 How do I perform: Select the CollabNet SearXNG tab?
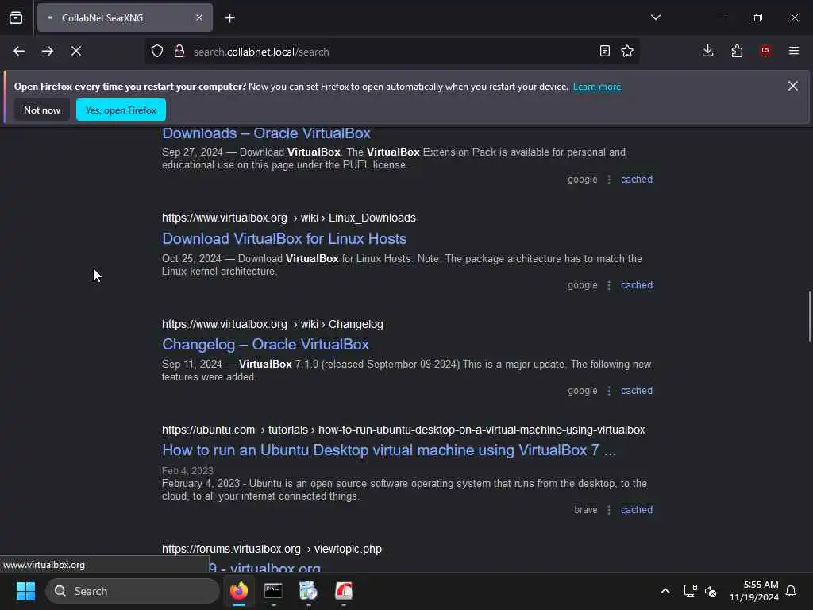click(125, 17)
